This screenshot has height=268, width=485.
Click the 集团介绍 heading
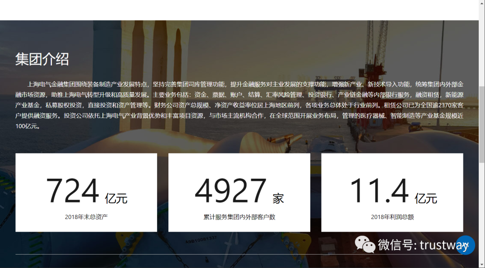42,59
